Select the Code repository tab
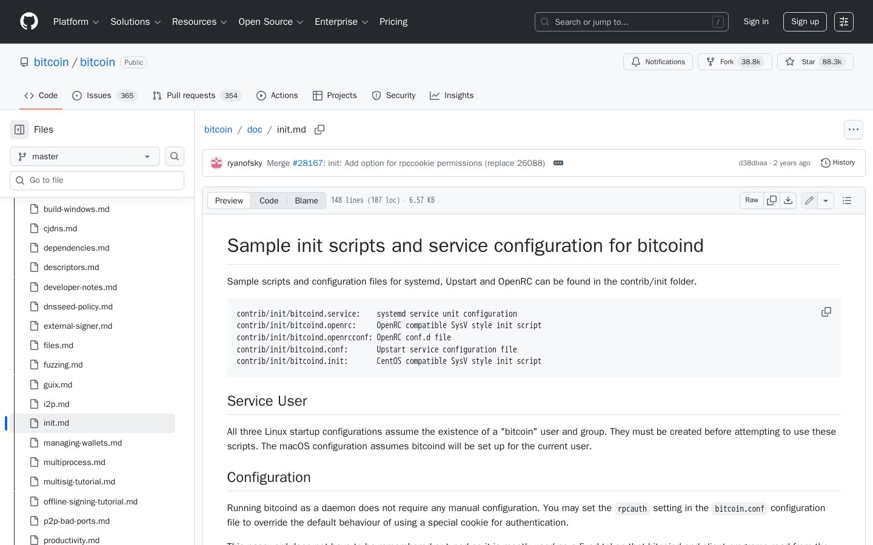This screenshot has width=873, height=545. [x=41, y=96]
